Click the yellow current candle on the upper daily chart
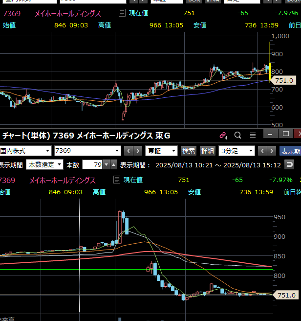The height and width of the screenshot is (321, 301). point(270,71)
